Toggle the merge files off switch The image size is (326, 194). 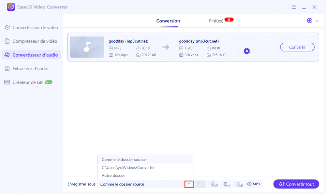[x=239, y=184]
